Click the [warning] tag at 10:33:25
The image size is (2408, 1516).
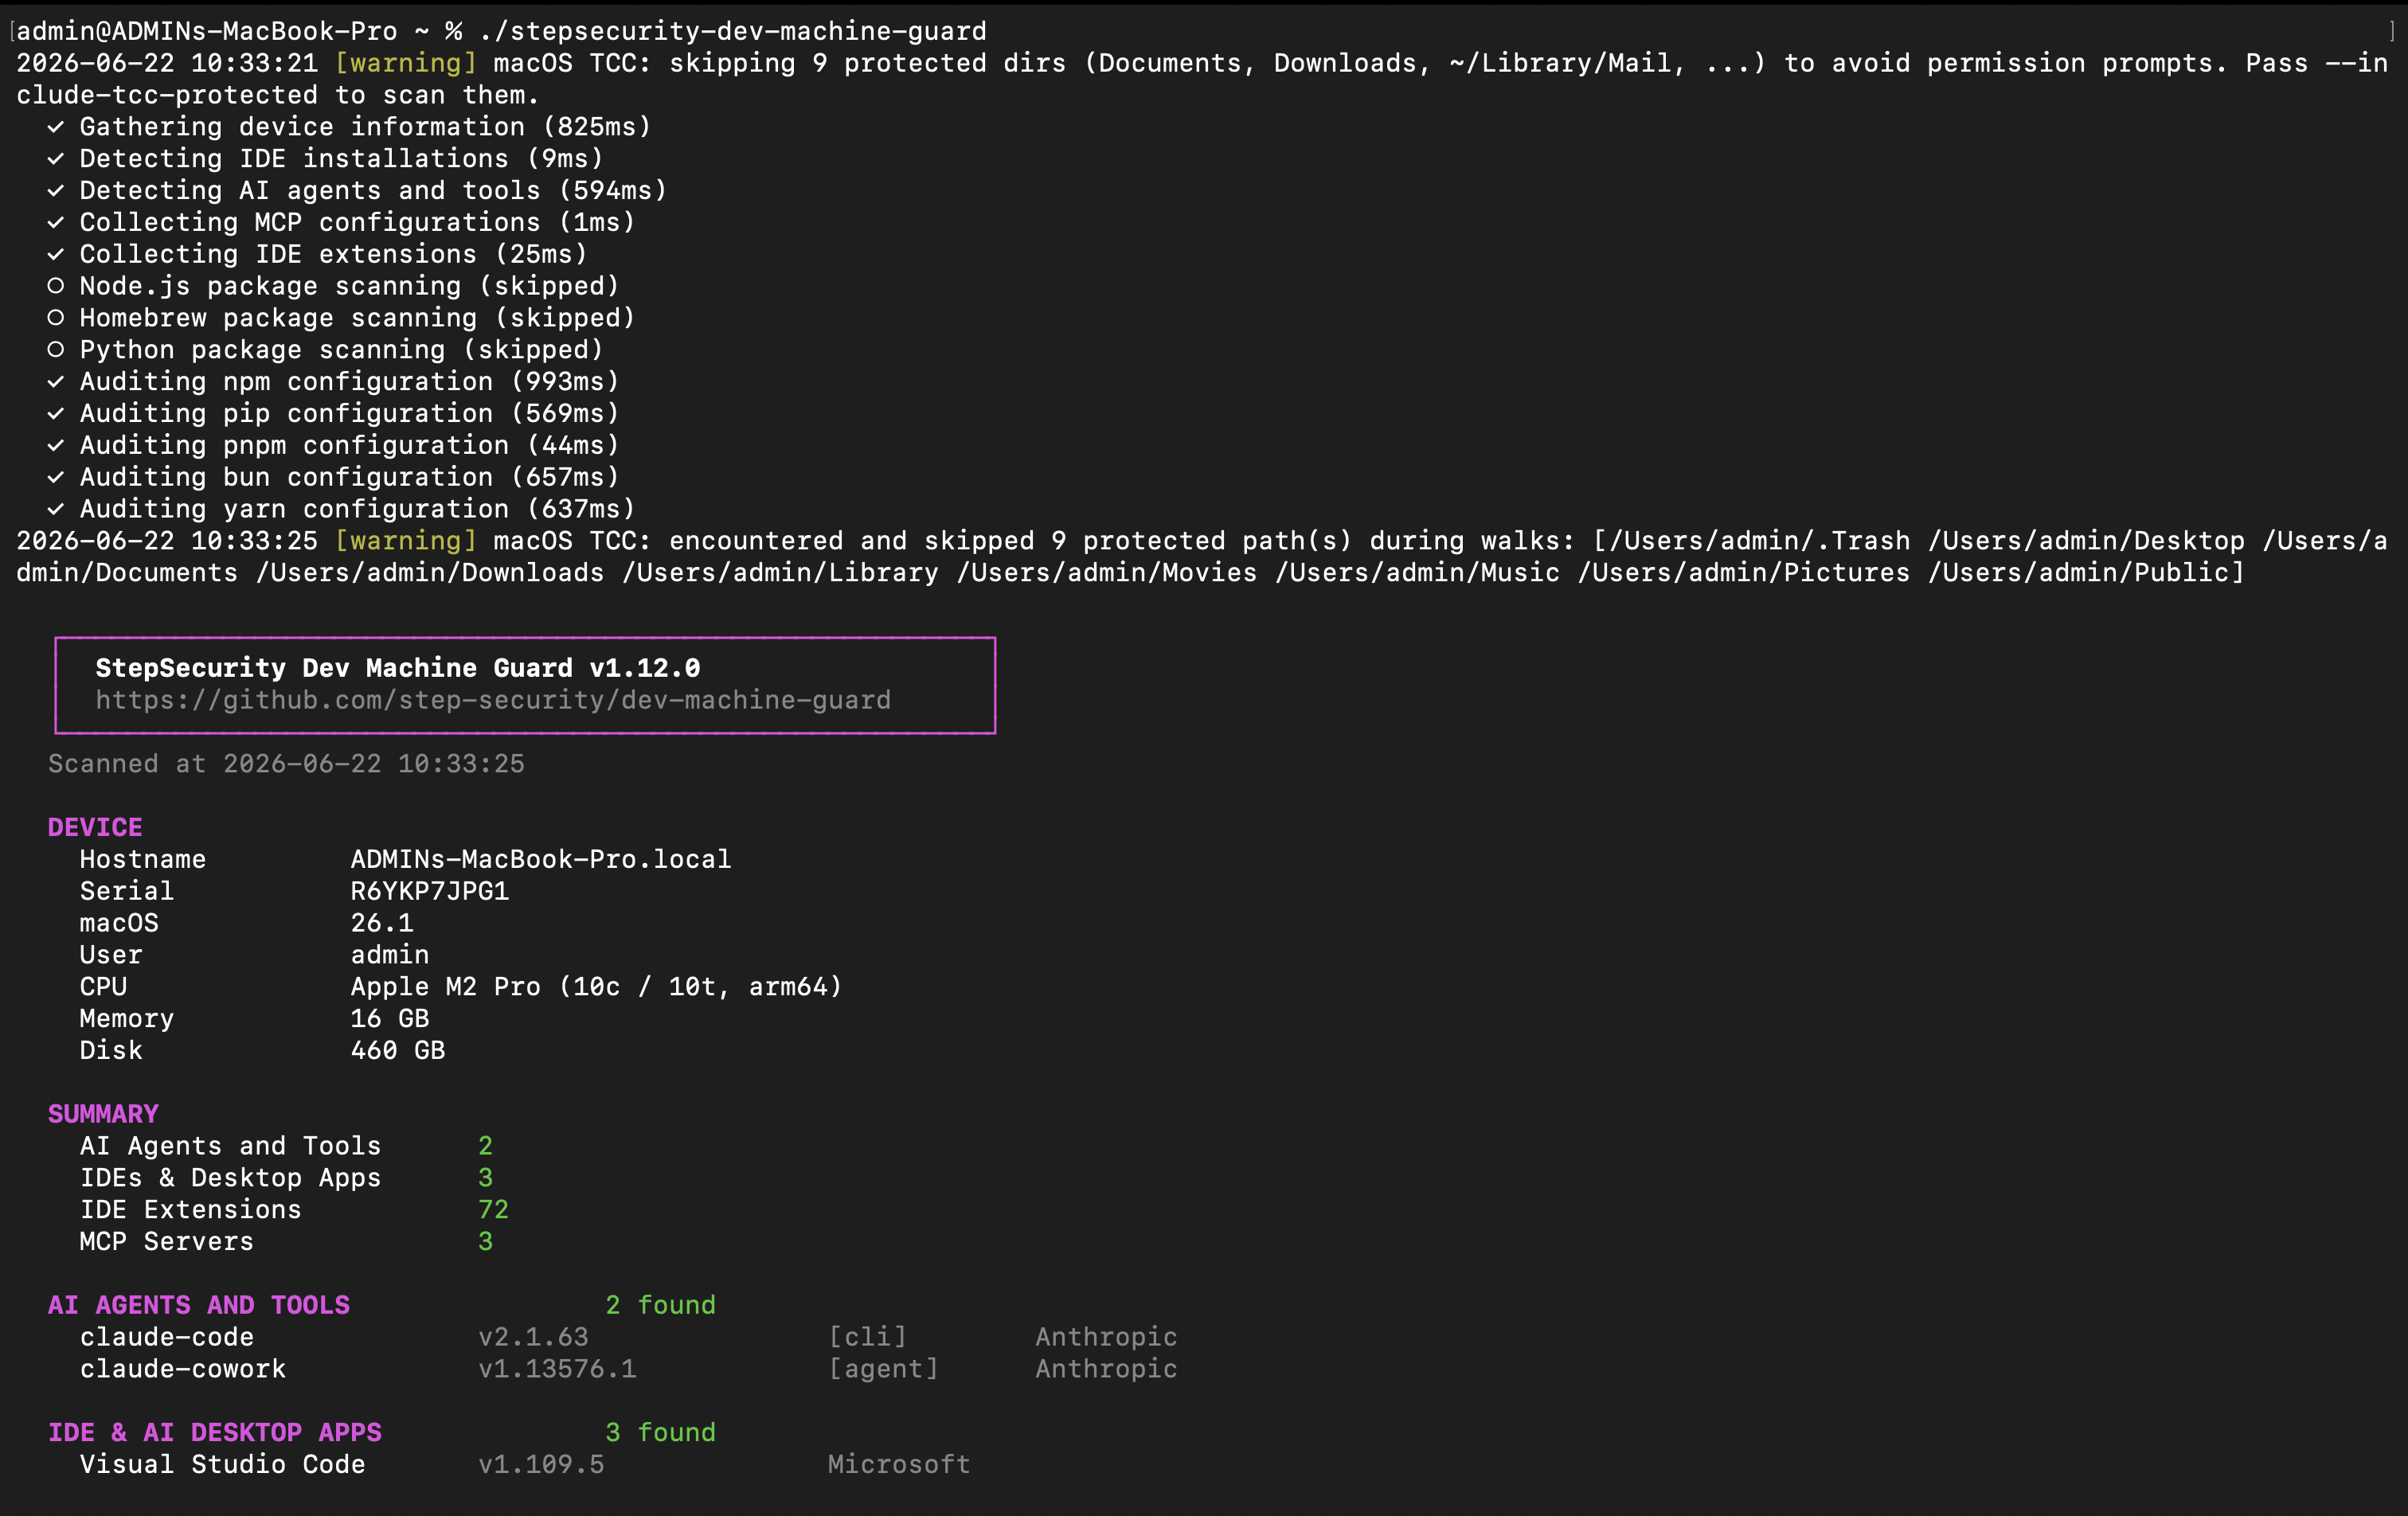406,541
